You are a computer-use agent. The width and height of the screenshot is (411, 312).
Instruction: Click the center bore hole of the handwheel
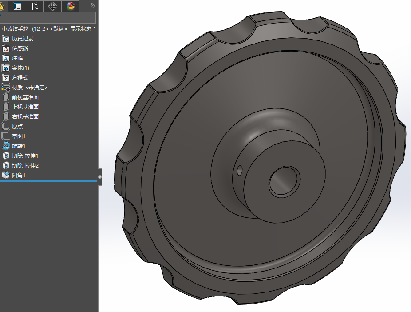point(284,182)
